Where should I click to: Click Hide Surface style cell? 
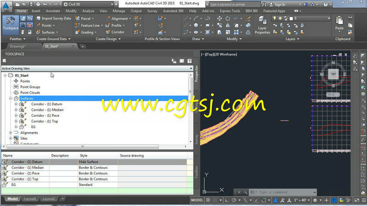coord(98,162)
